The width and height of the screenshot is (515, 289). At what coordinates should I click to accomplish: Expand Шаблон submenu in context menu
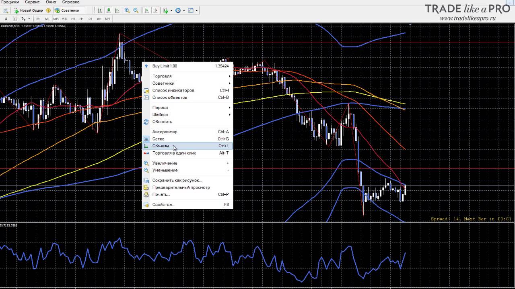click(x=187, y=115)
